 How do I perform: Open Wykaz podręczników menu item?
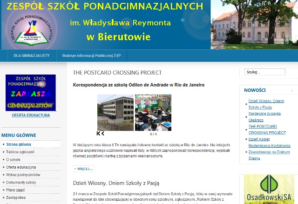point(23,175)
